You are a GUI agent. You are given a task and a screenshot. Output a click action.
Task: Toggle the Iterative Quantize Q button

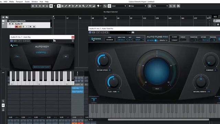tap(150, 6)
